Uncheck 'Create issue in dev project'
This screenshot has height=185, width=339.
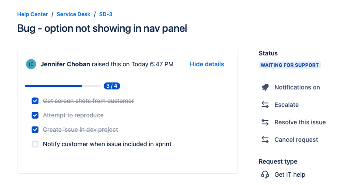point(35,130)
